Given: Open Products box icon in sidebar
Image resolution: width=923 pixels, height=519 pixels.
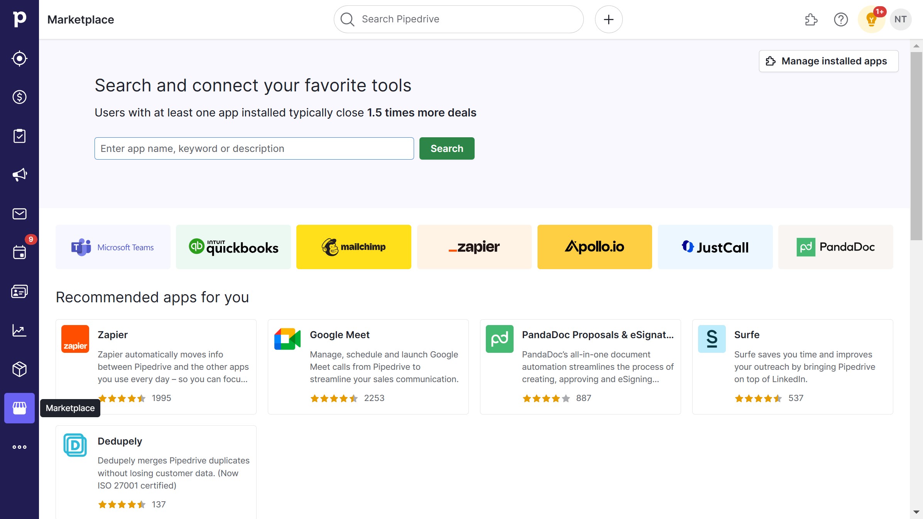Looking at the screenshot, I should (19, 369).
